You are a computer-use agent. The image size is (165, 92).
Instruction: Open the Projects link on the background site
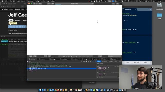pyautogui.click(x=18, y=20)
